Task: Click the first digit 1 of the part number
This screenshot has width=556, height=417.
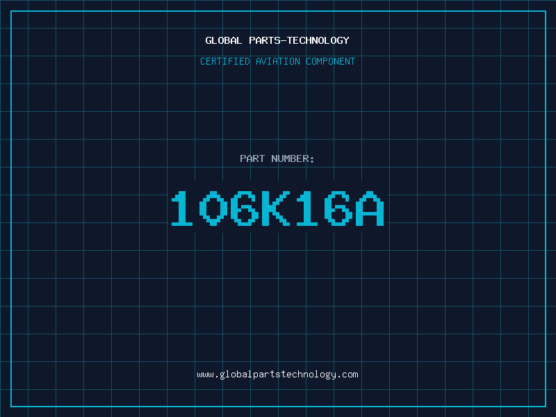Action: pos(184,208)
